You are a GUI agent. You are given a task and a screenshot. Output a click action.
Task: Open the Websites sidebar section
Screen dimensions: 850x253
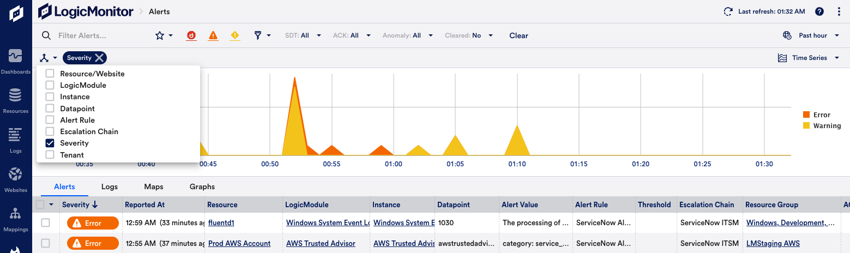pos(15,179)
